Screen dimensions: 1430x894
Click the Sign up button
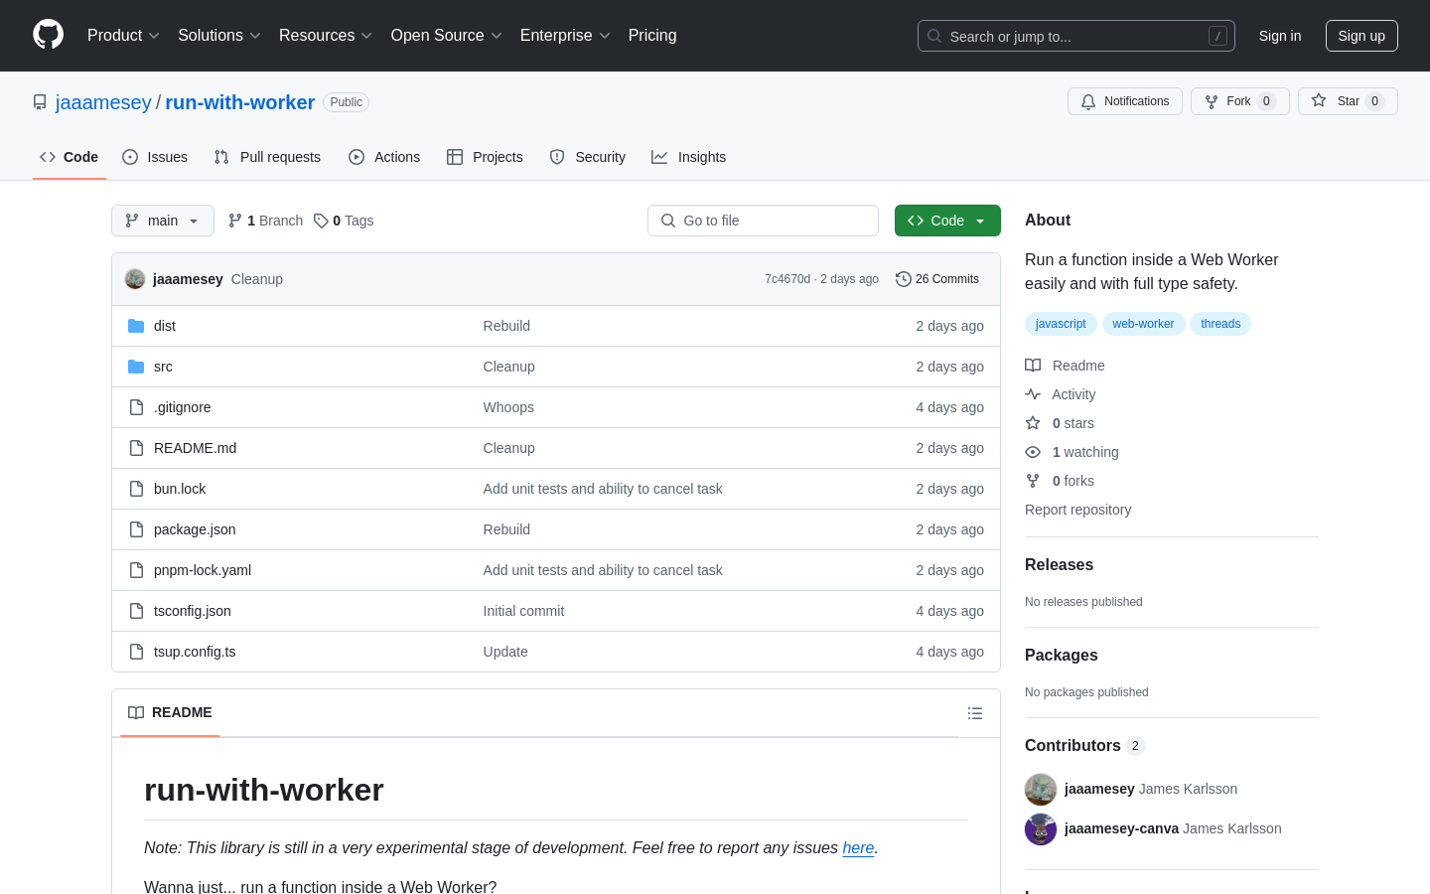point(1361,35)
